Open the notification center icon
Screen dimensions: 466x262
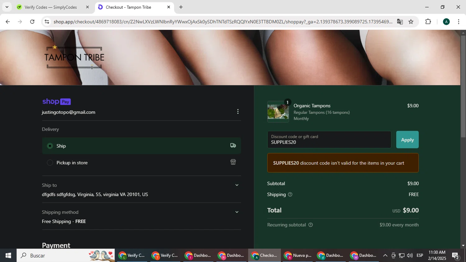pos(456,256)
